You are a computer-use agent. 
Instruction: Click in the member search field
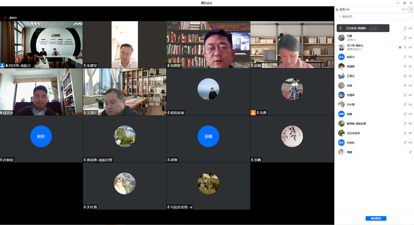[x=373, y=17]
